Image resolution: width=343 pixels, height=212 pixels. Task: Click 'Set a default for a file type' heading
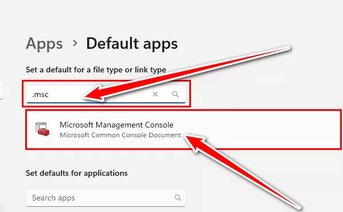(96, 70)
